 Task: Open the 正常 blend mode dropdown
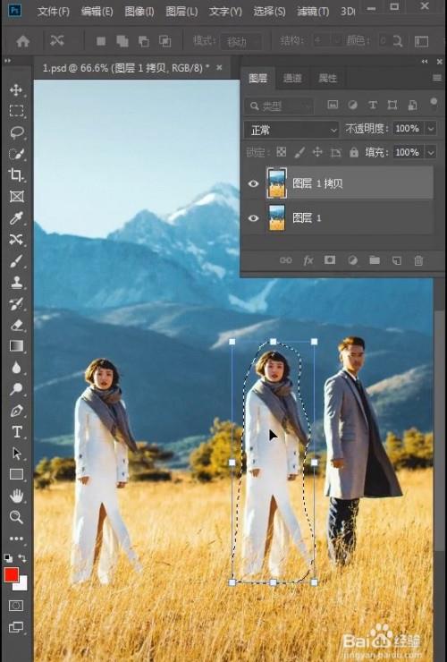point(291,130)
